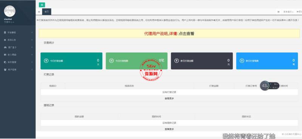The width and height of the screenshot is (302, 139).
Task: Open the 代理中心 dropdown under xiaobai
Action: pyautogui.click(x=9, y=22)
